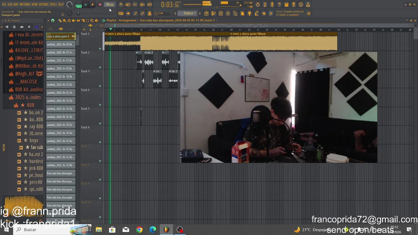This screenshot has width=418, height=235.
Task: Mute Track 5 with its green dot
Action: 100,124
